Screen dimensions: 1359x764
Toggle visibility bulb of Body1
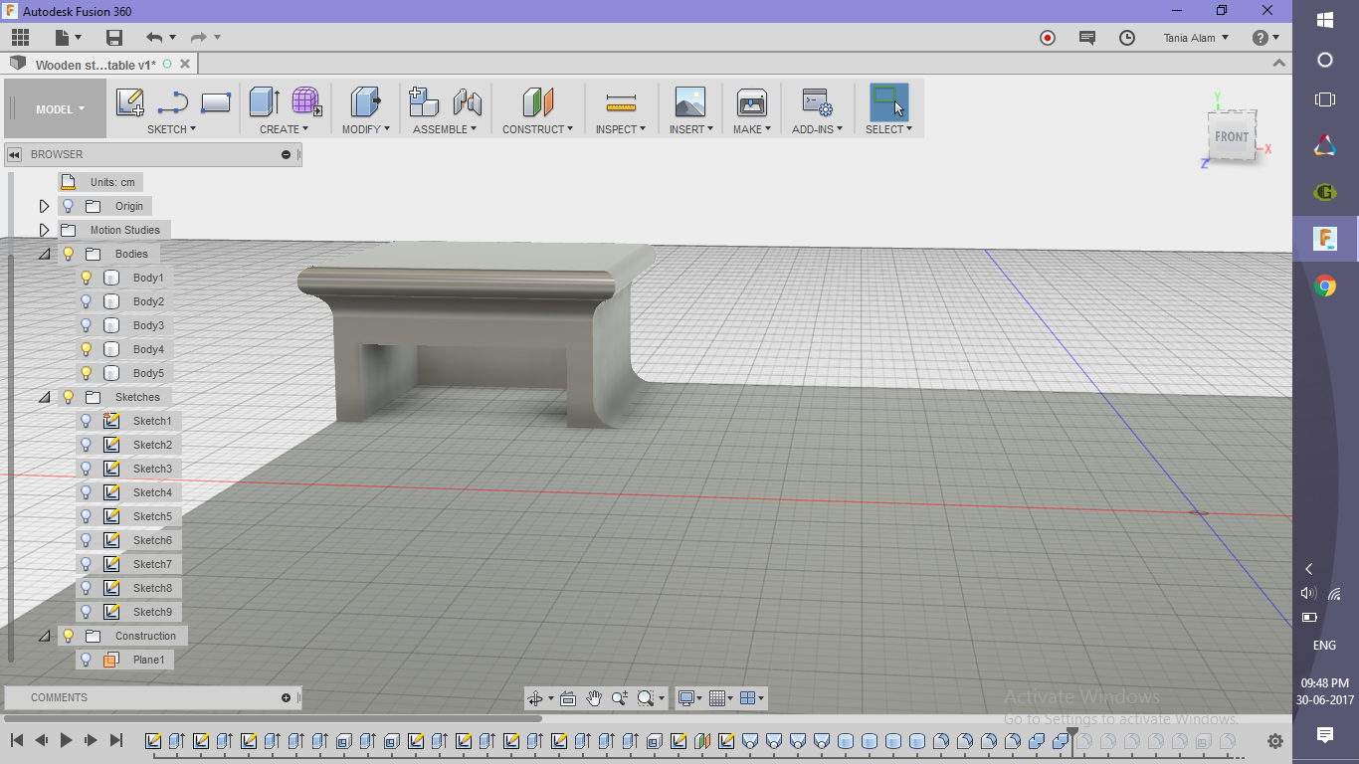[x=86, y=278]
